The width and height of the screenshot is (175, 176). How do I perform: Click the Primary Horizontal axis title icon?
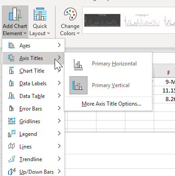(x=78, y=65)
